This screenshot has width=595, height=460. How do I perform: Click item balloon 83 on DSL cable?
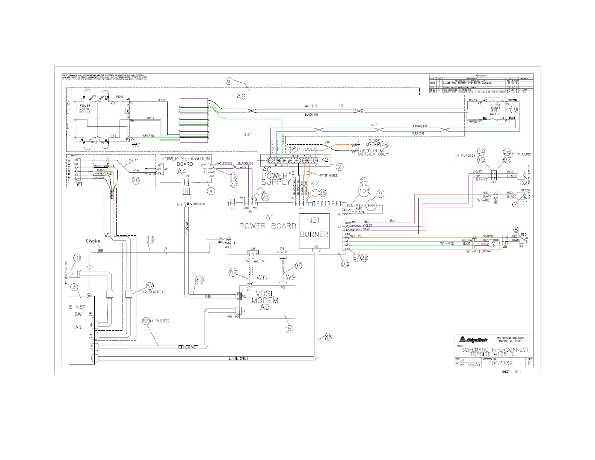click(199, 279)
